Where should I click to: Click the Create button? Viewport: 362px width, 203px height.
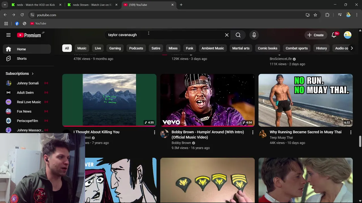click(x=315, y=35)
